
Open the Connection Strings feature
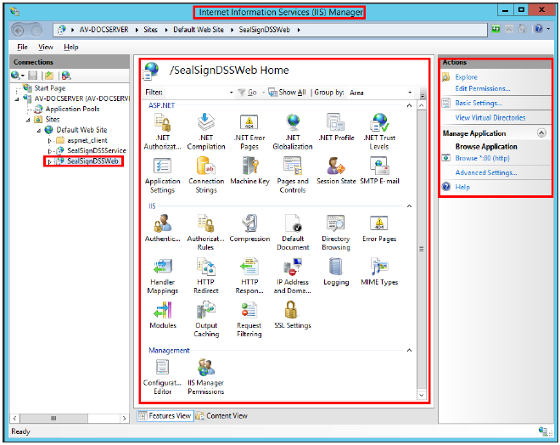(205, 167)
